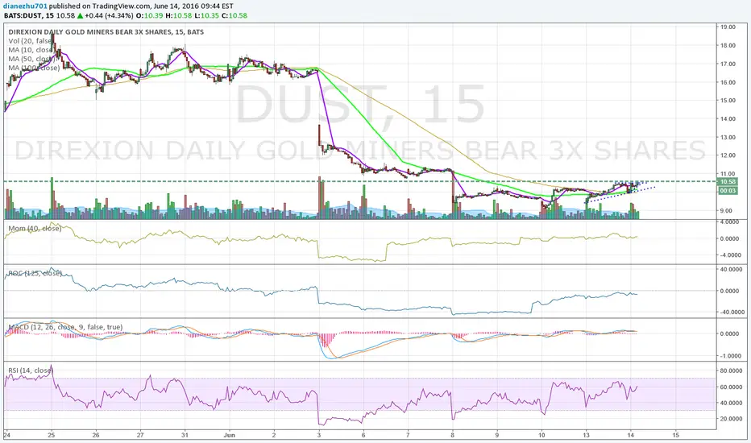751x443 pixels.
Task: Click the 00:03 bar countdown tag
Action: point(728,191)
